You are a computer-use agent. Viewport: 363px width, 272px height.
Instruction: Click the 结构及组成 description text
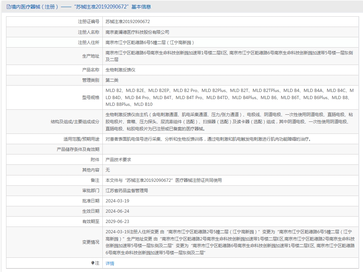[x=230, y=121]
